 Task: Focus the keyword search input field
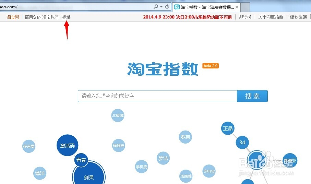point(157,96)
